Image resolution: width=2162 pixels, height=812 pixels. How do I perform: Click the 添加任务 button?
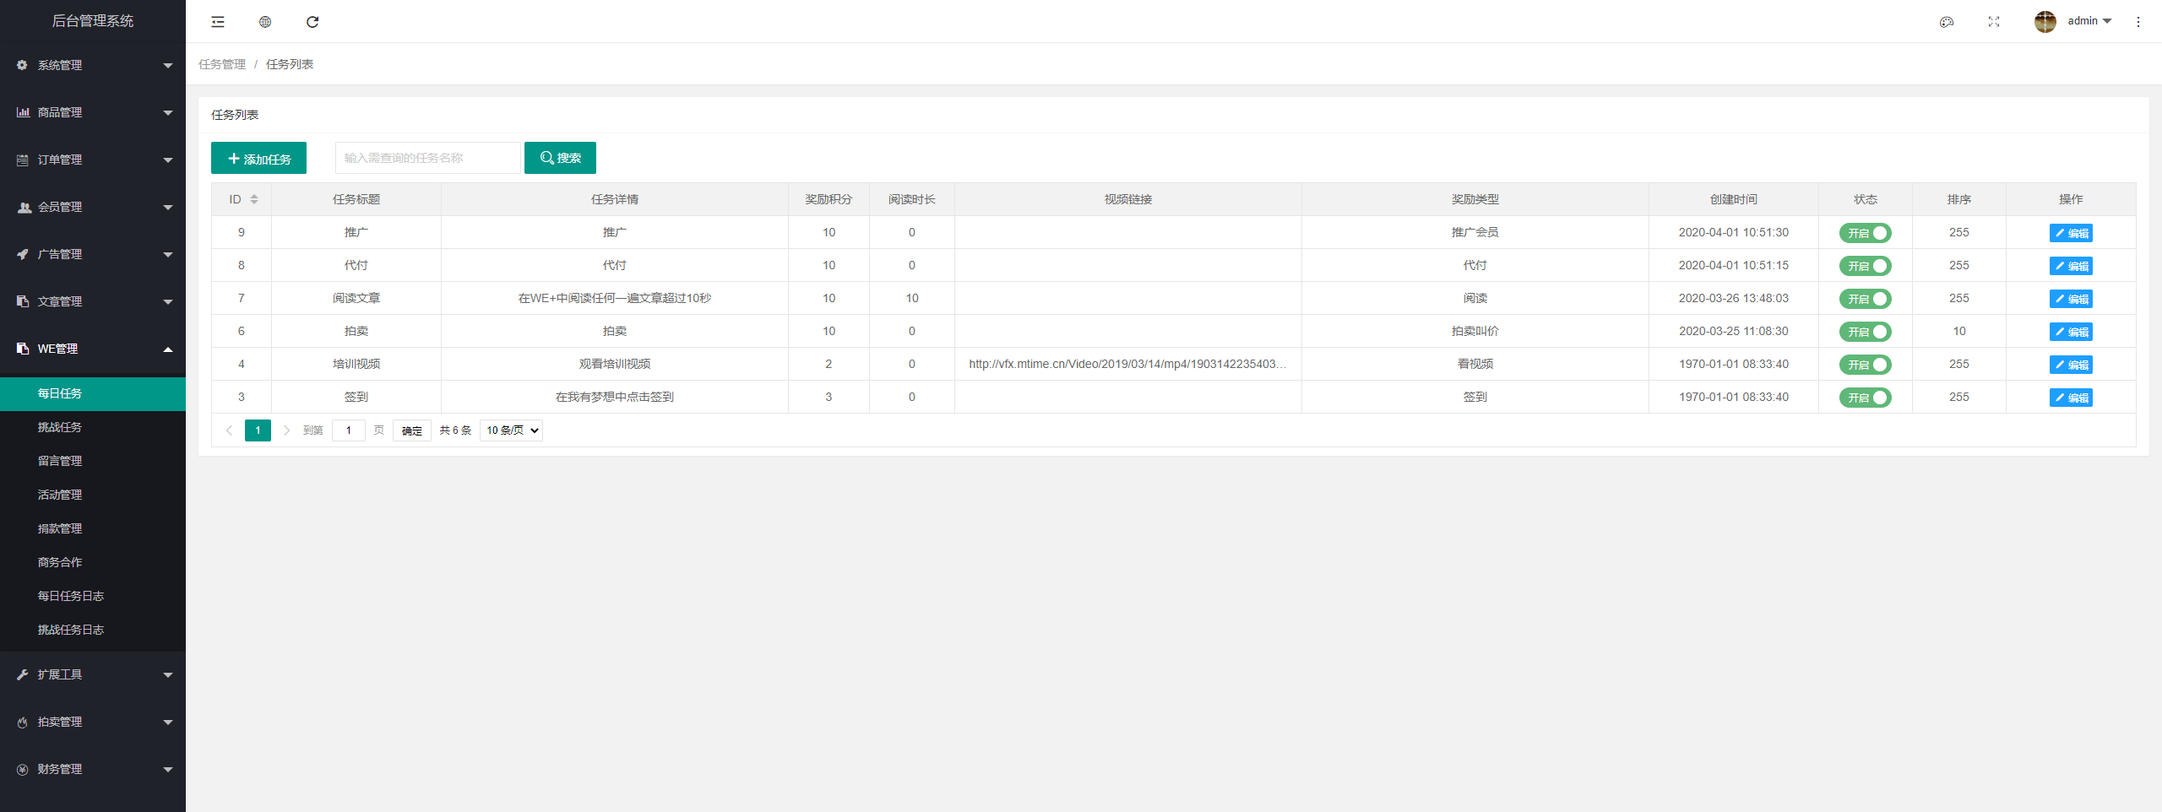click(258, 159)
